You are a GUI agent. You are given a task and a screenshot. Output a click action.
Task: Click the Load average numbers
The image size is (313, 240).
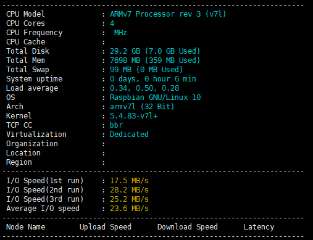[x=144, y=88]
